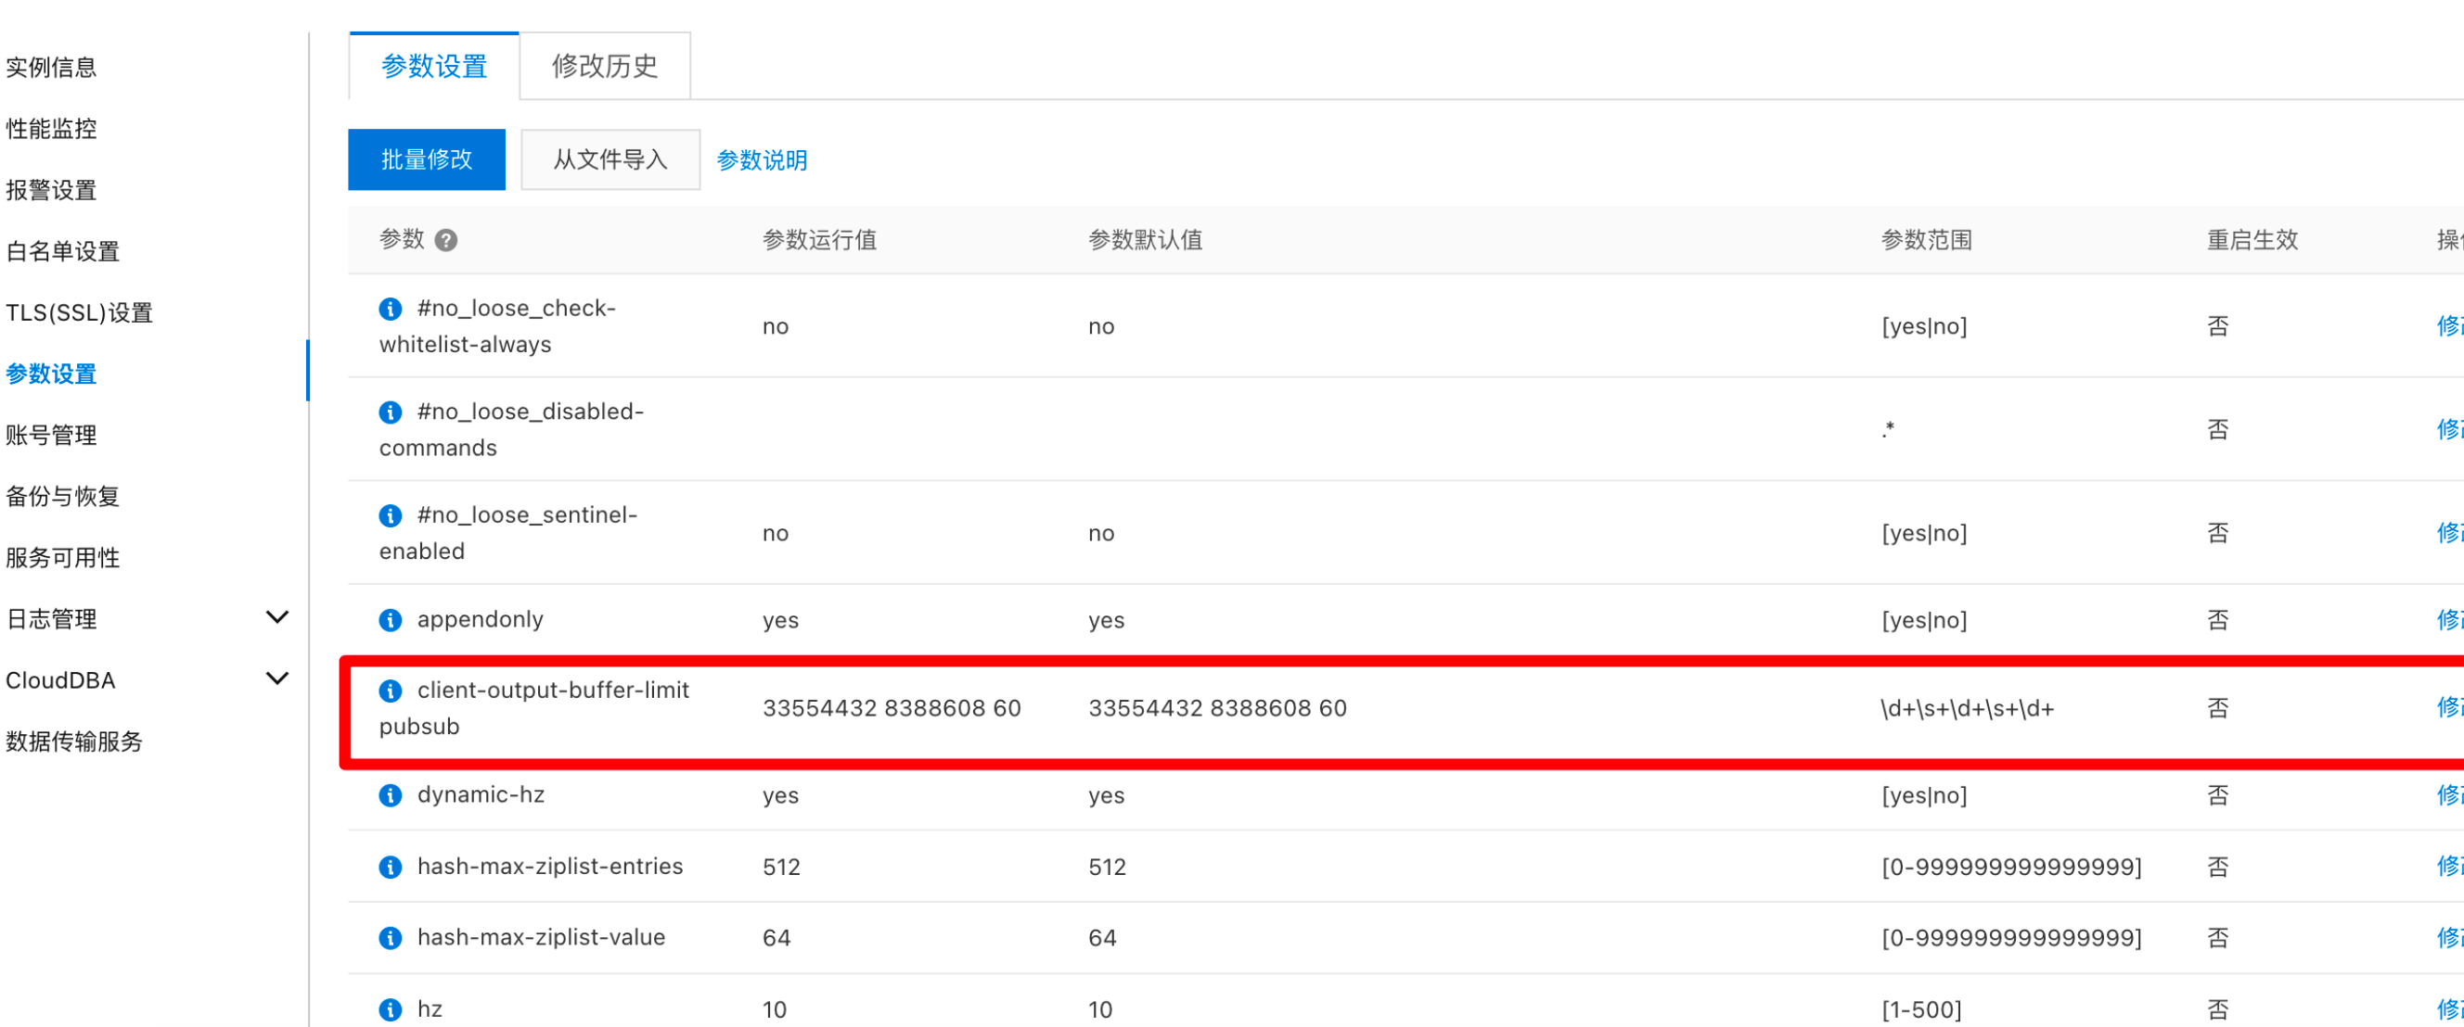Click the 从文件导入 button

[610, 159]
